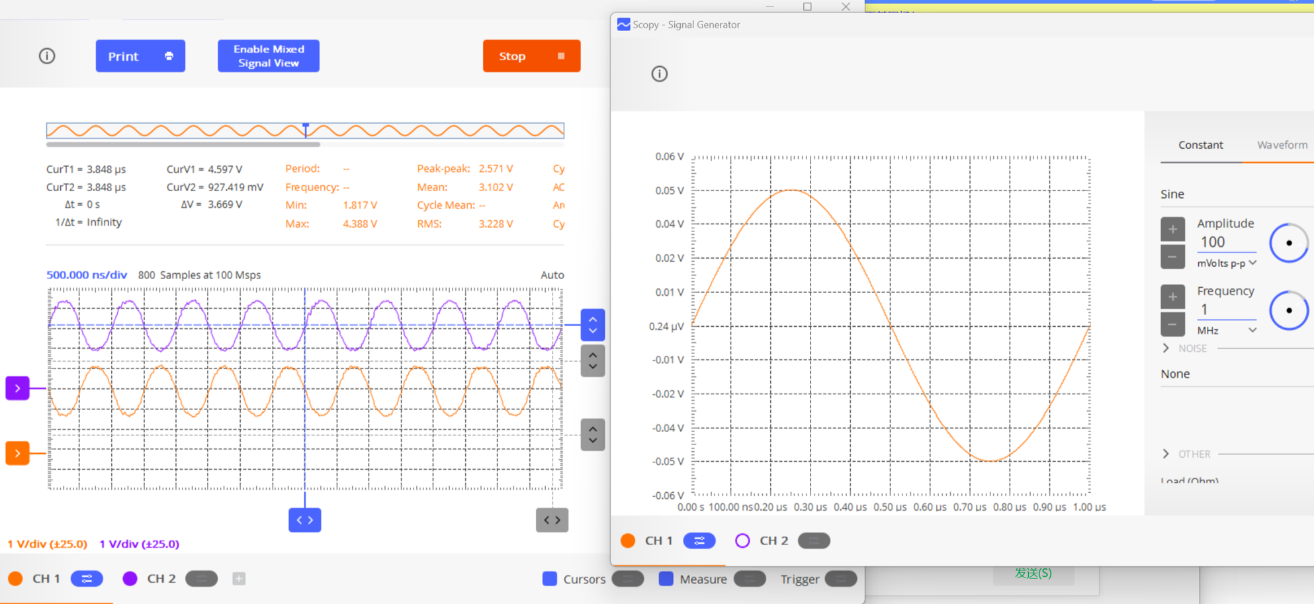Toggle oscilloscope CH 1 orange enable circle
1314x604 pixels.
click(x=15, y=579)
